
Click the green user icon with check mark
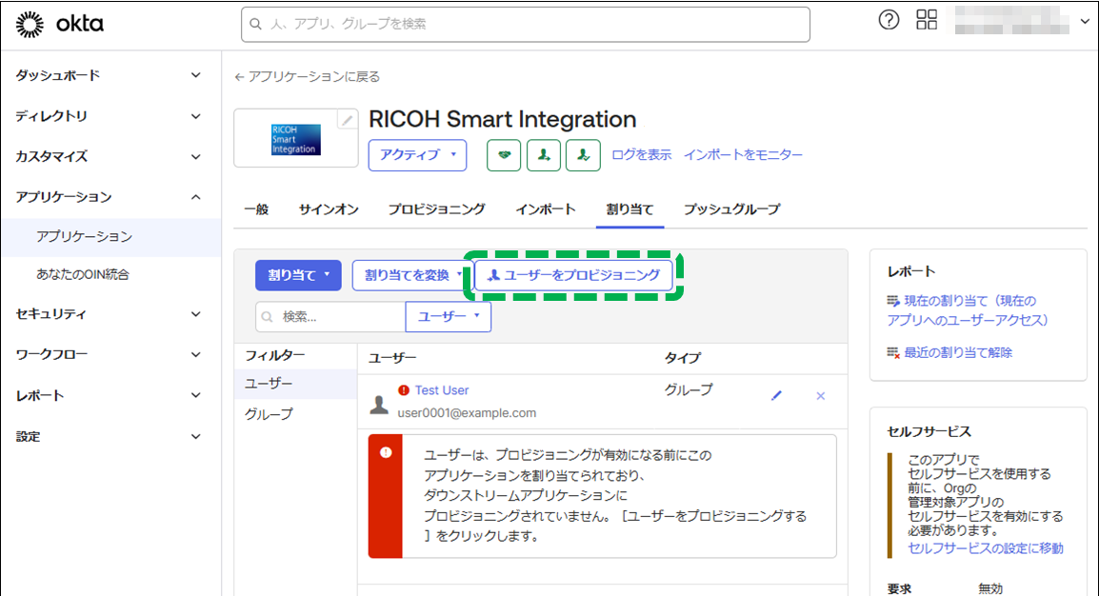583,155
